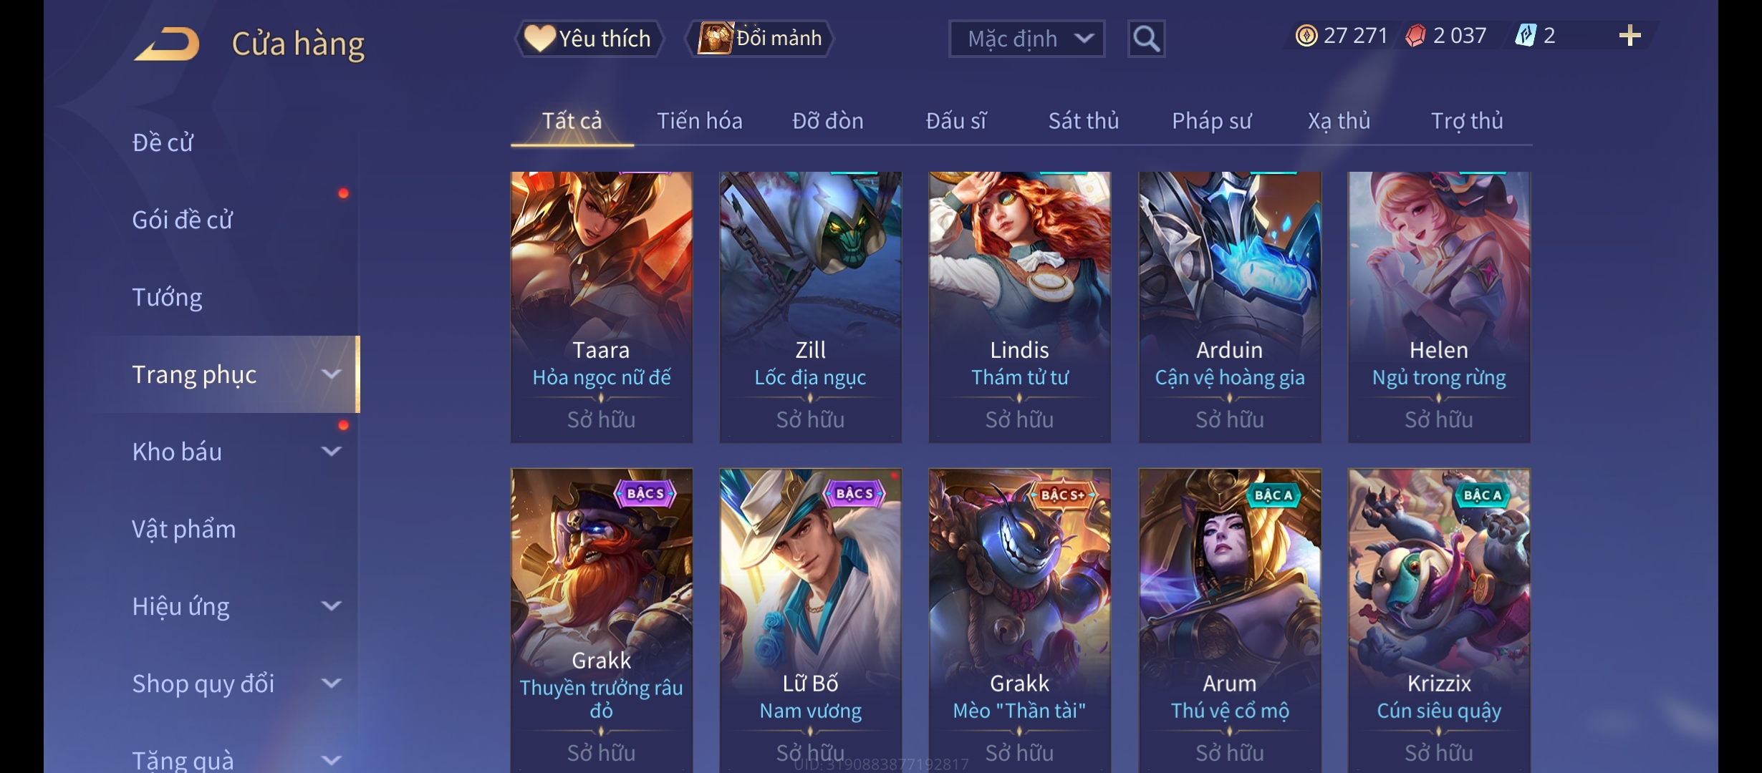The height and width of the screenshot is (773, 1762).
Task: Open the search magnifier icon
Action: point(1146,39)
